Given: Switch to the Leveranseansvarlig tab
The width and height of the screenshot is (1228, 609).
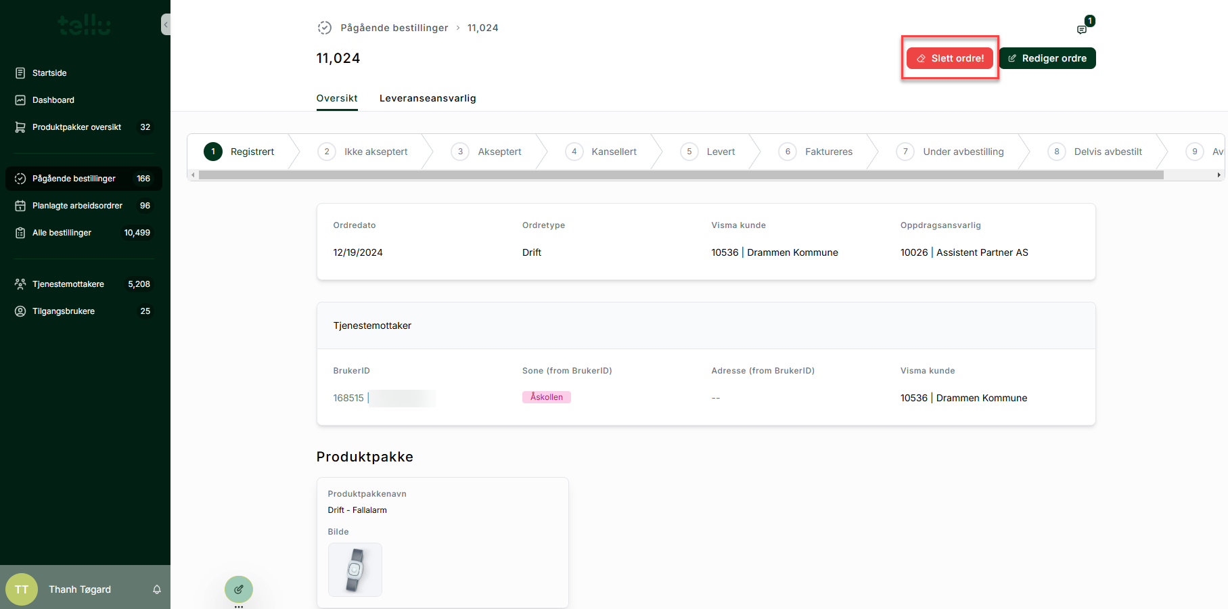Looking at the screenshot, I should coord(428,98).
